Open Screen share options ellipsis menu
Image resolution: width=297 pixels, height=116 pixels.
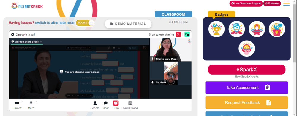click(41, 41)
